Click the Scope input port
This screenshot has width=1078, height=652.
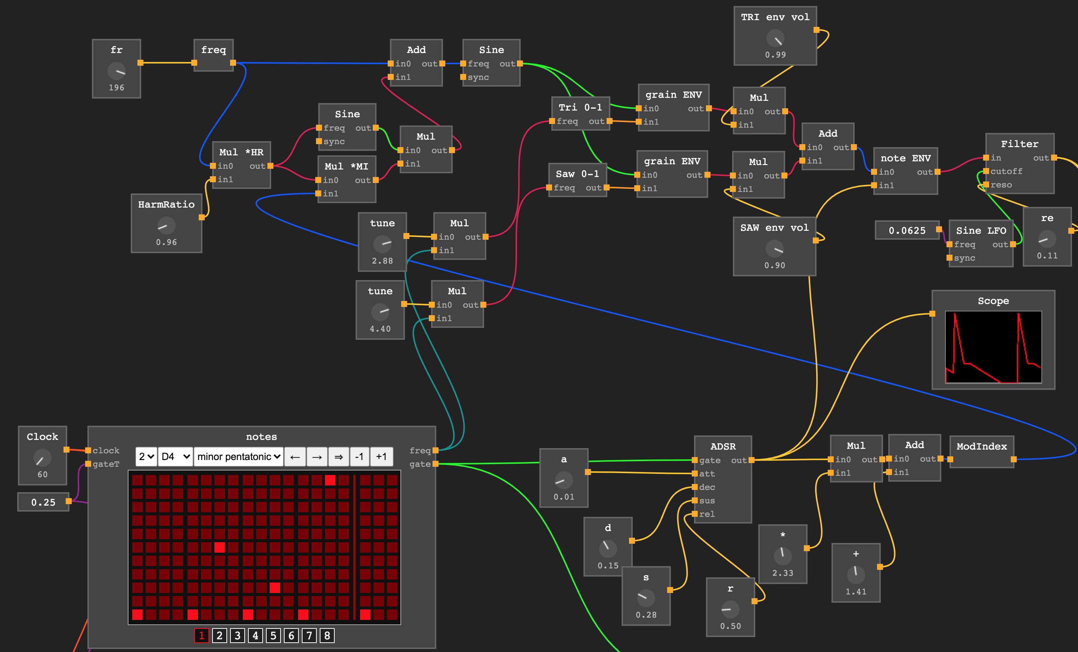point(932,314)
